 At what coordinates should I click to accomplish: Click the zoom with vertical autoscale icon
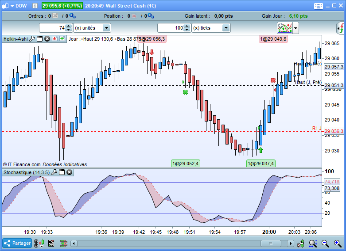(x=313, y=243)
